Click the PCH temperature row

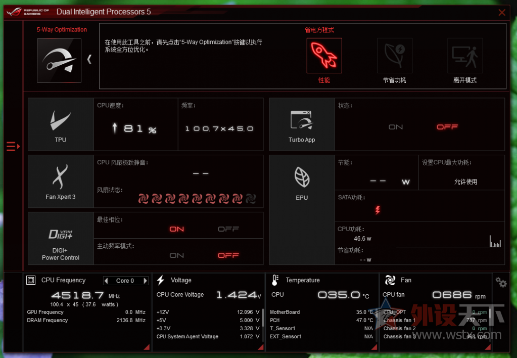tap(321, 321)
